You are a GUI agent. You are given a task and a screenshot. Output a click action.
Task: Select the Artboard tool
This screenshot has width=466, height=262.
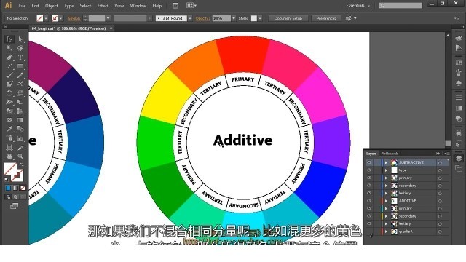coord(9,147)
